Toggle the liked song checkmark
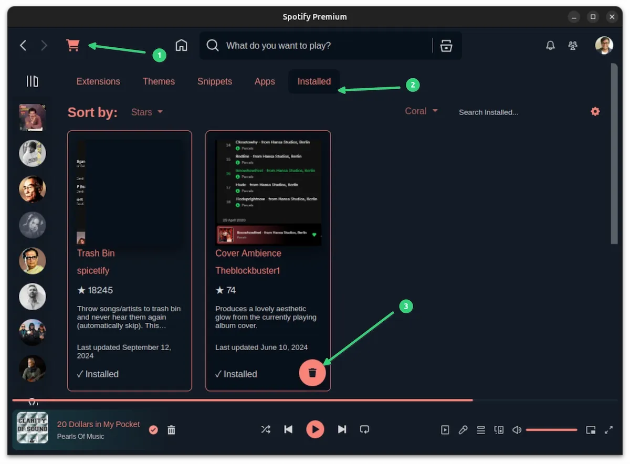This screenshot has height=464, width=630. pos(153,430)
